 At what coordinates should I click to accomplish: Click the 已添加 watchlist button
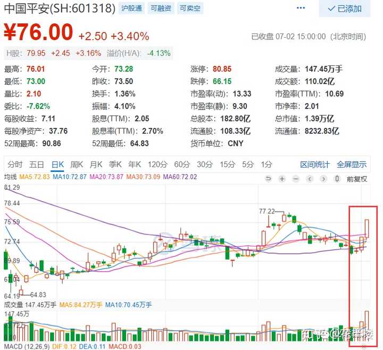tap(345, 9)
